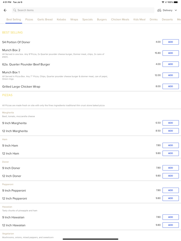Screen dimensions: 181x241
Task: Add 12 Inch Hawaiian pizza
Action: point(170,225)
